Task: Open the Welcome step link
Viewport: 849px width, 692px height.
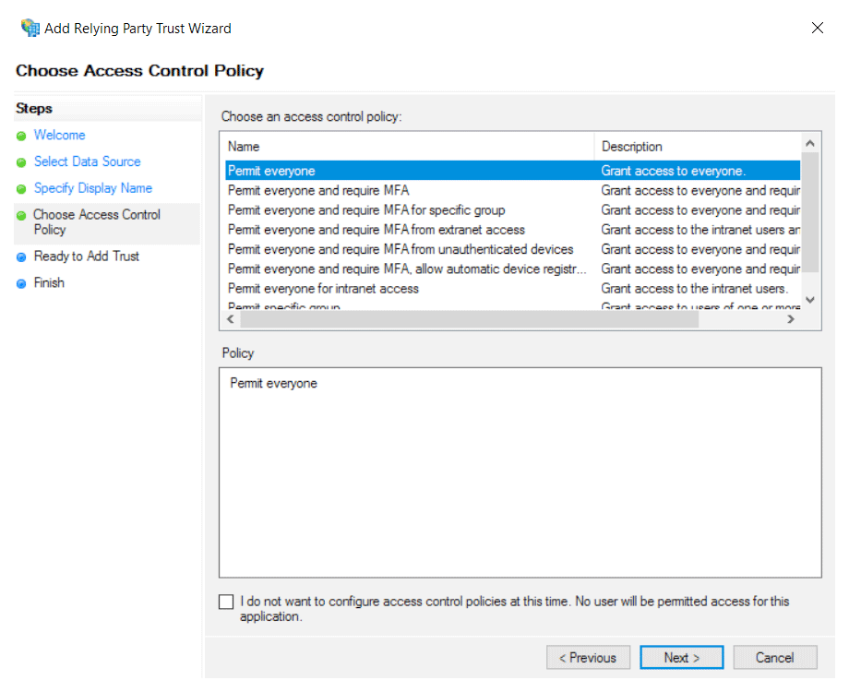Action: (59, 135)
